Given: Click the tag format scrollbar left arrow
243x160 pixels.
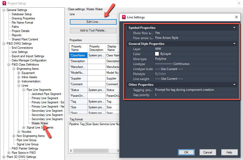Looking at the screenshot, I should point(71,151).
